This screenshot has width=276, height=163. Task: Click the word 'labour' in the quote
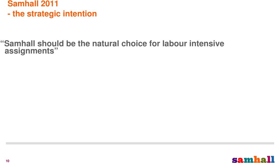tap(175, 44)
